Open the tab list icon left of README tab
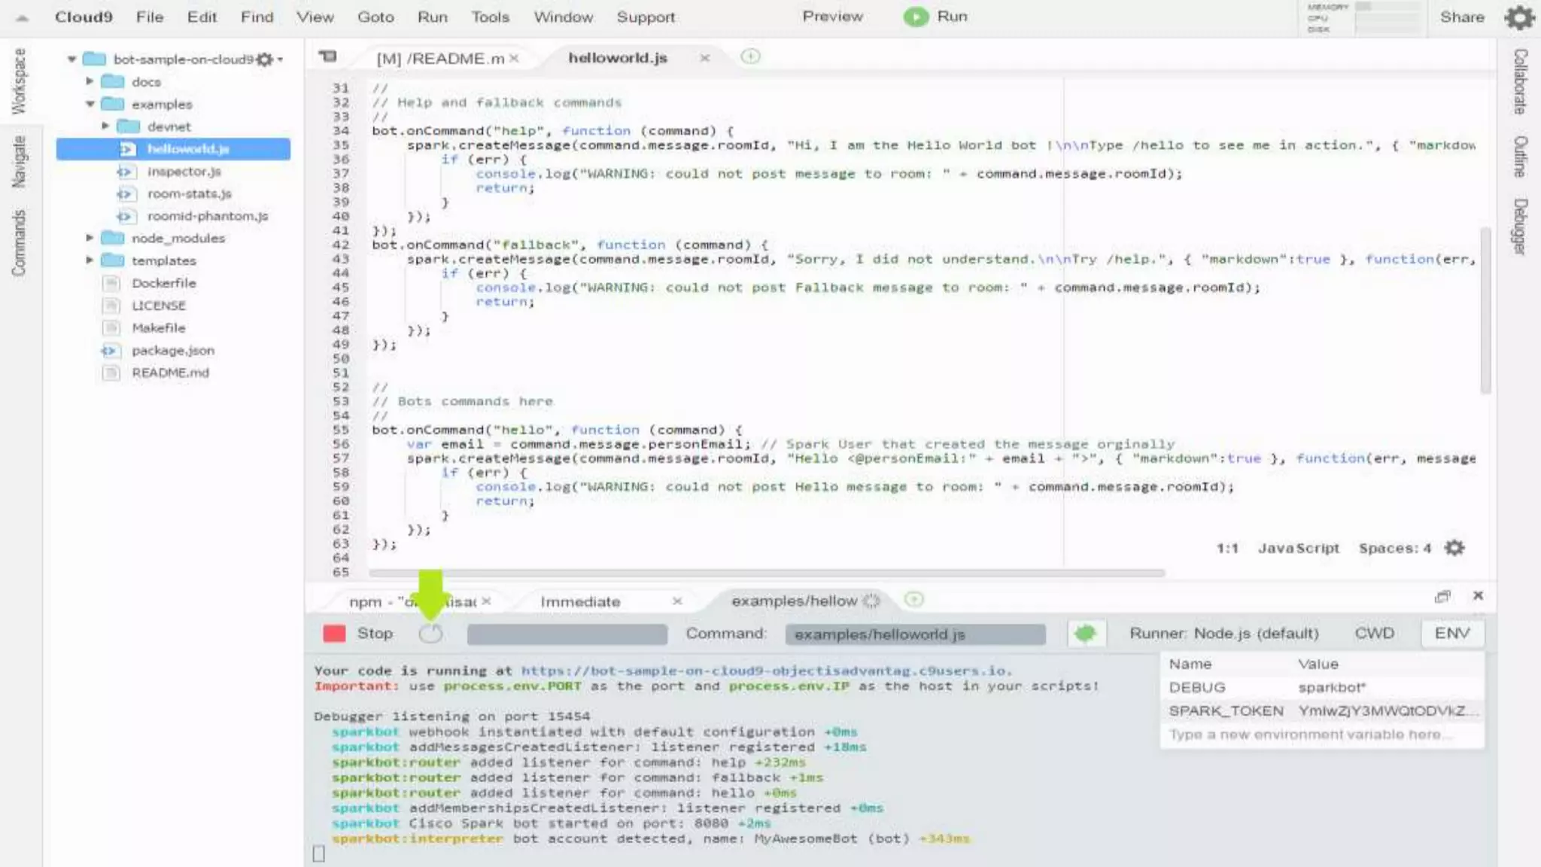Viewport: 1541px width, 867px height. click(x=328, y=56)
